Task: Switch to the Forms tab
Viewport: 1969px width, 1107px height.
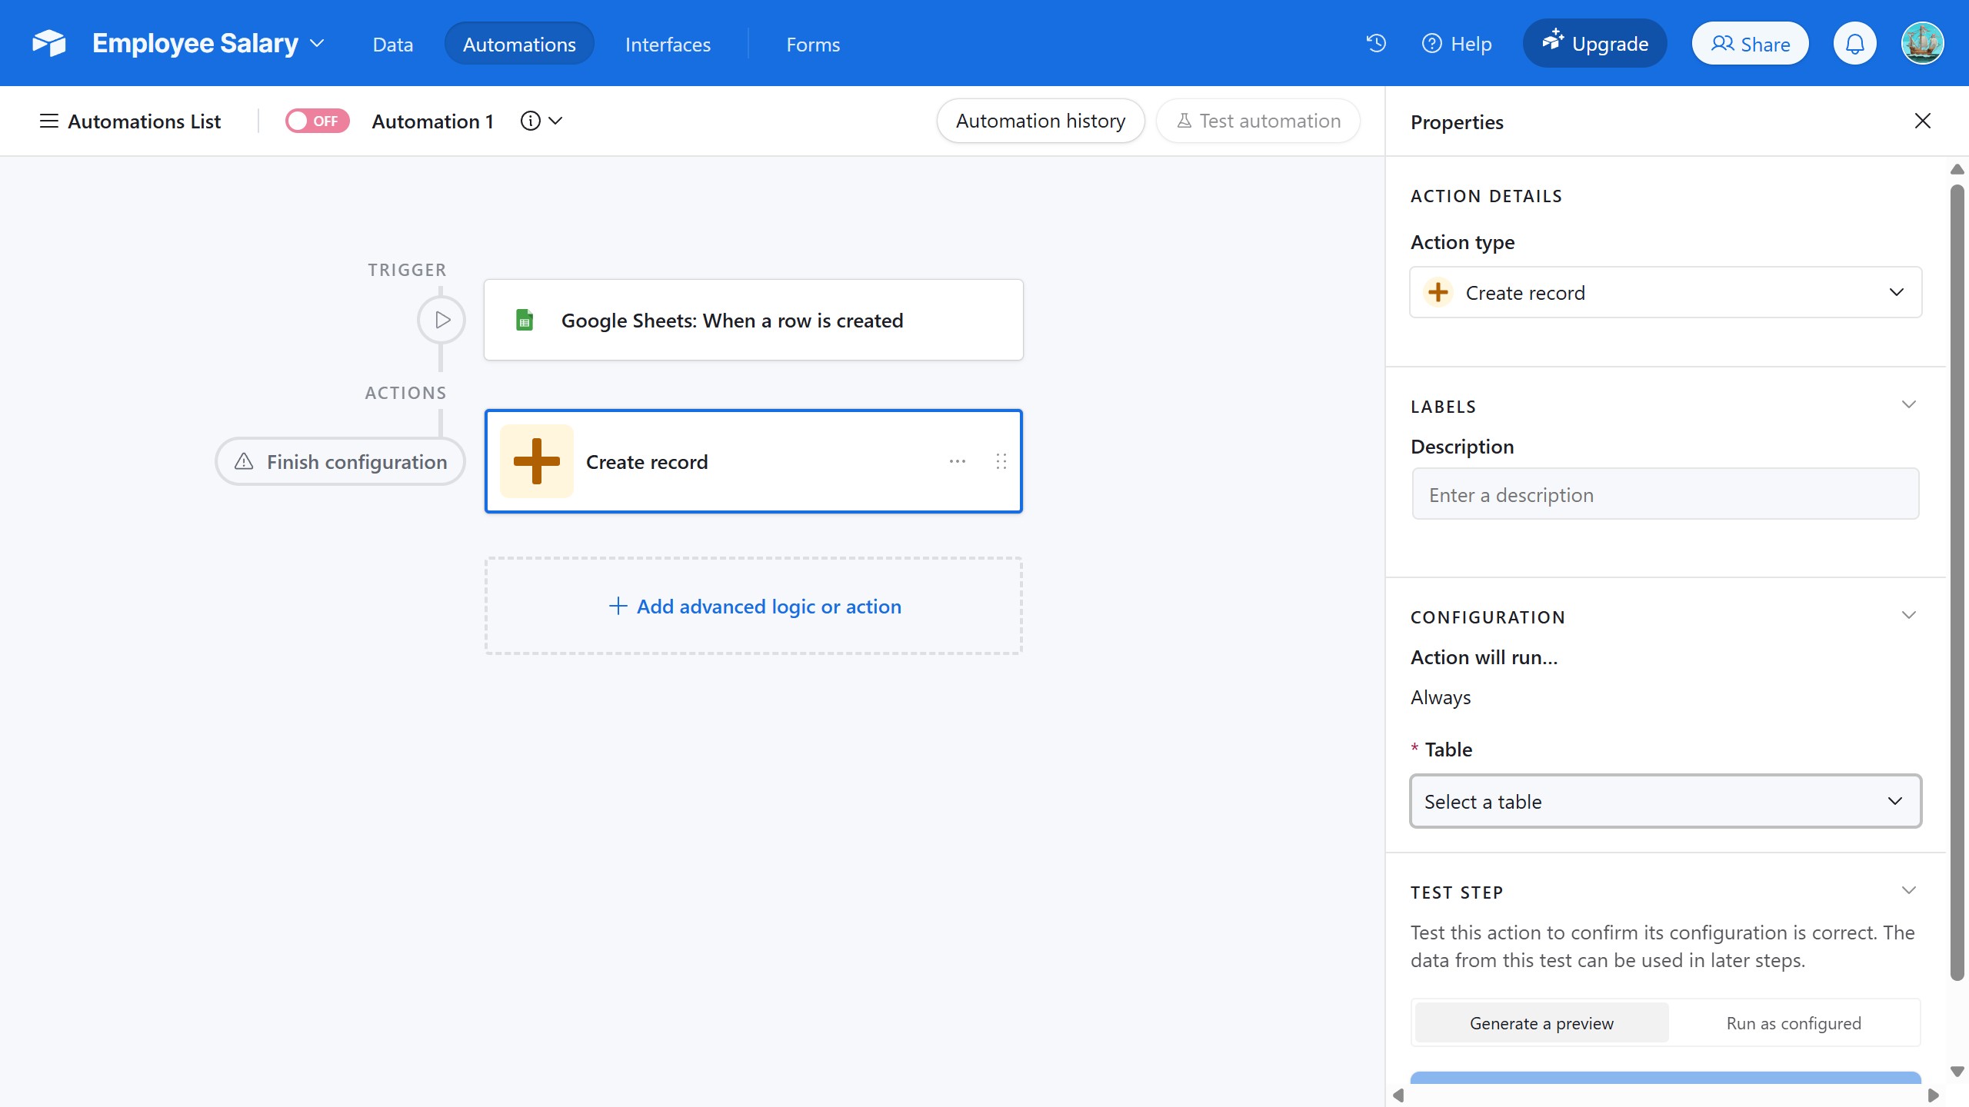Action: (813, 44)
